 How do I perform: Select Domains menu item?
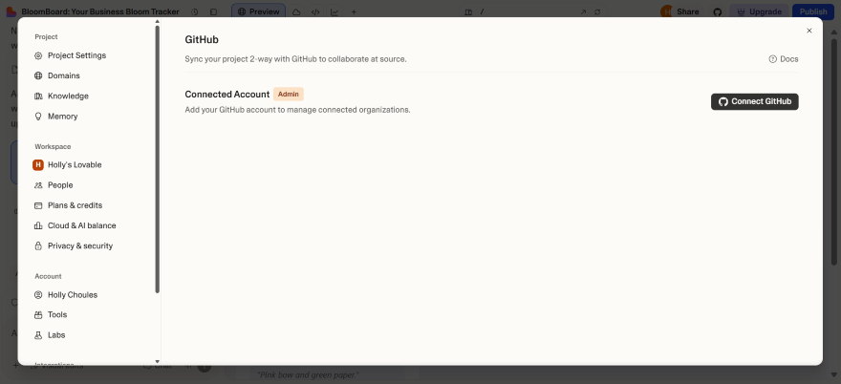[x=64, y=76]
